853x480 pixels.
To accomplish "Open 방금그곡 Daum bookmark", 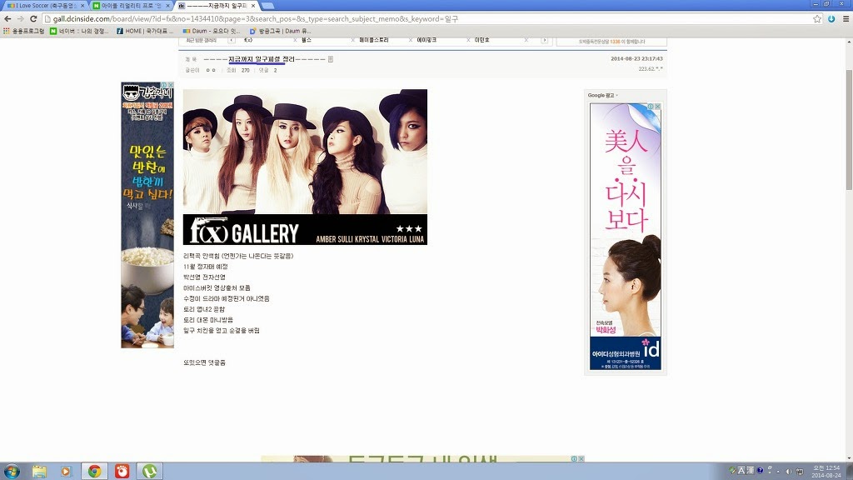I will [280, 31].
